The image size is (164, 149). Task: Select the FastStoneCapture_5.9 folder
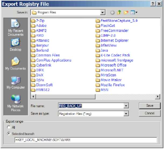tap(117, 21)
